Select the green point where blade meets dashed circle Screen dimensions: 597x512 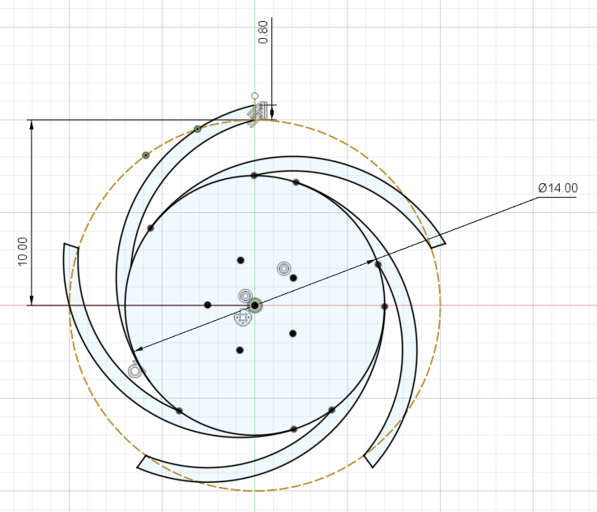[197, 129]
